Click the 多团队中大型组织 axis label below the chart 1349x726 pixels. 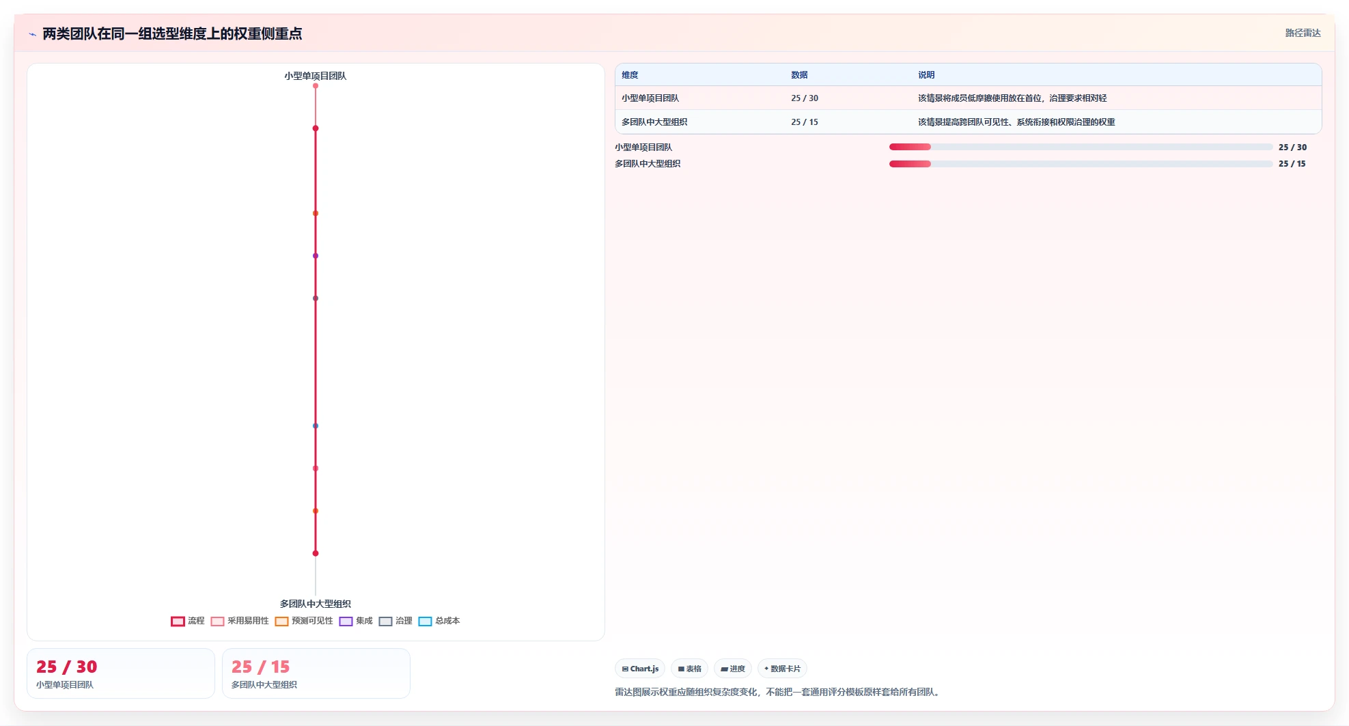(316, 604)
